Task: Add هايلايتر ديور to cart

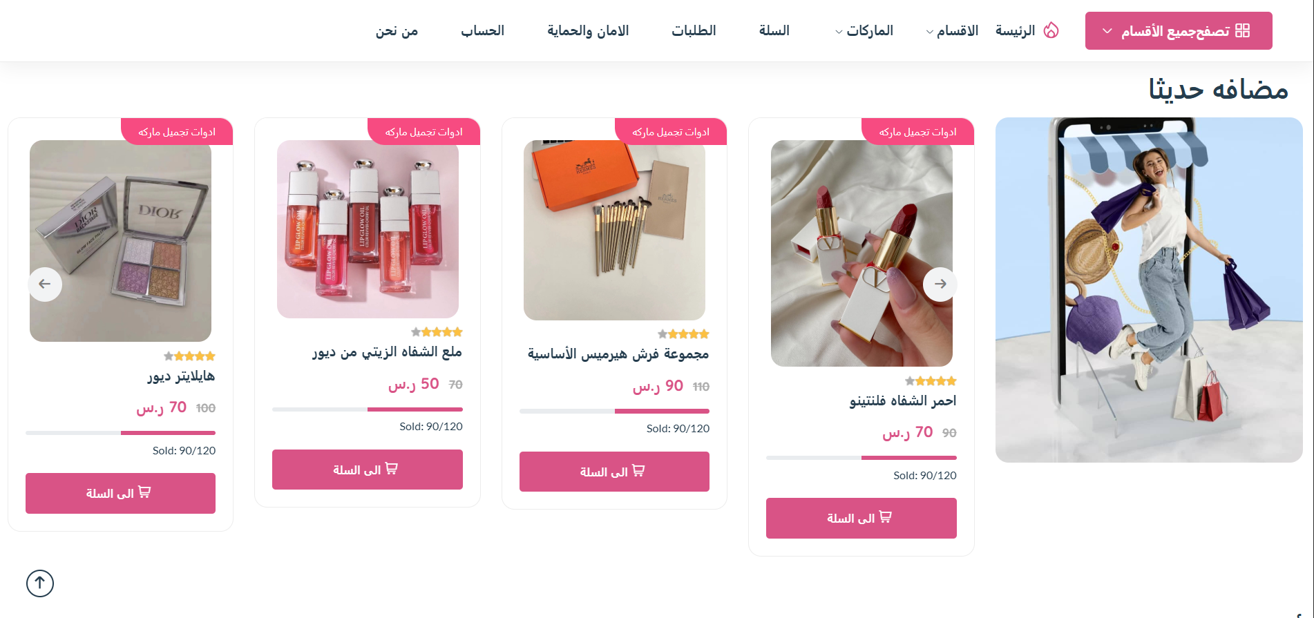Action: 120,493
